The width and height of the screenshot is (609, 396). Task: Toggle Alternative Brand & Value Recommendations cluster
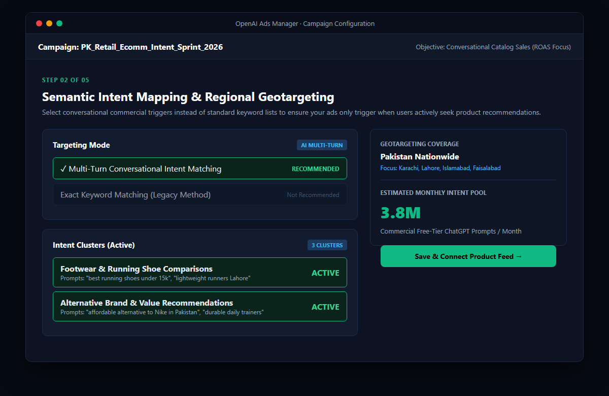(199, 307)
